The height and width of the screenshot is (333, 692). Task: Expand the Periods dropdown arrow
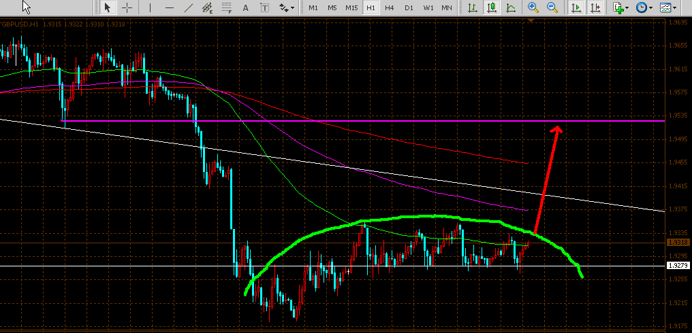[x=650, y=8]
